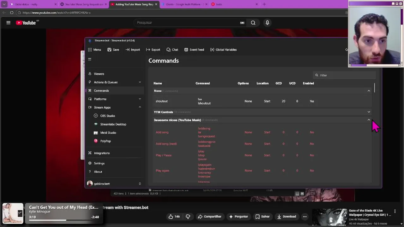Click the Filter search field in Commands

click(x=345, y=75)
